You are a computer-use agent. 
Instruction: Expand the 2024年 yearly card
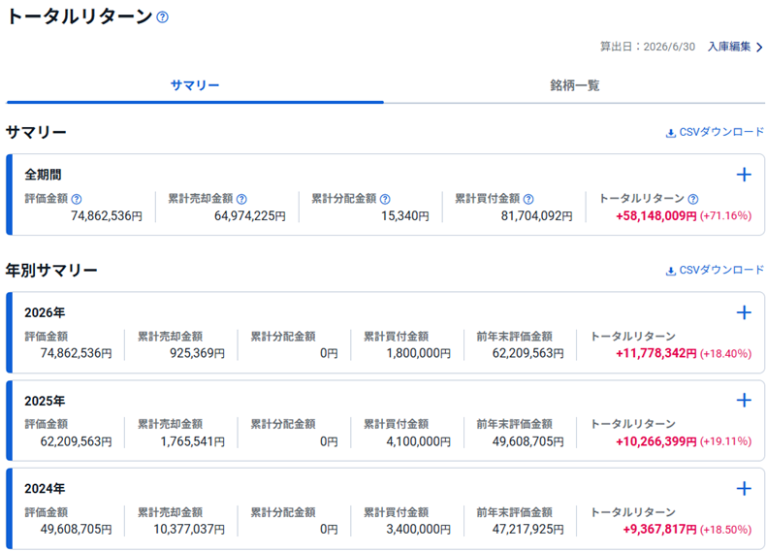[744, 488]
